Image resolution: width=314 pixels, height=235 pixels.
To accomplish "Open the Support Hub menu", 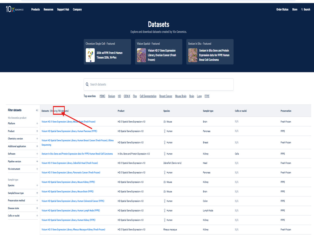I will (63, 9).
